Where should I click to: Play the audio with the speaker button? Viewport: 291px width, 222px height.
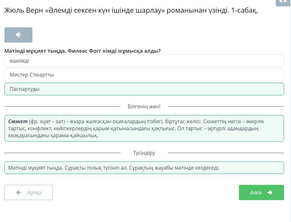click(18, 35)
